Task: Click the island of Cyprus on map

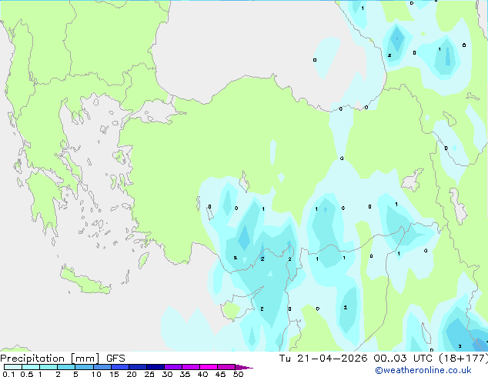Action: pos(239,305)
